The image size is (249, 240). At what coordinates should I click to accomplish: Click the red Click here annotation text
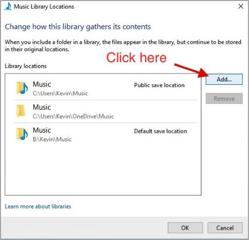tap(136, 57)
